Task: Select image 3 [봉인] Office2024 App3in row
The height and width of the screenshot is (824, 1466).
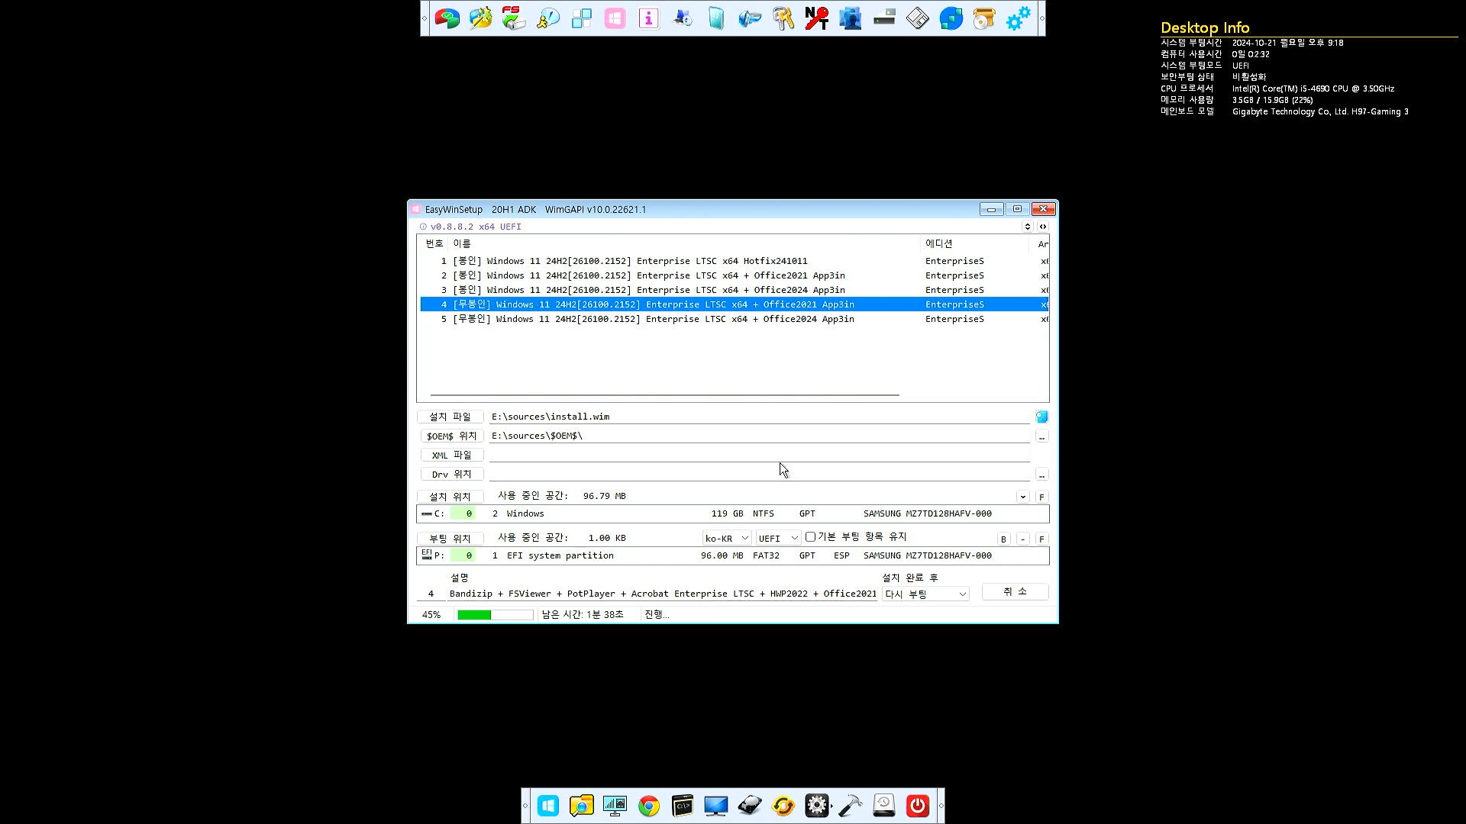Action: coord(734,290)
